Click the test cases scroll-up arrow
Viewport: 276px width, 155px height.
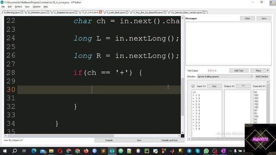[268, 82]
